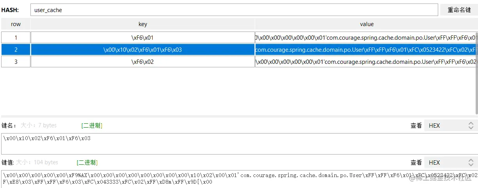Sort by the value column header
Viewport: 478px width, 188px height.
367,24
